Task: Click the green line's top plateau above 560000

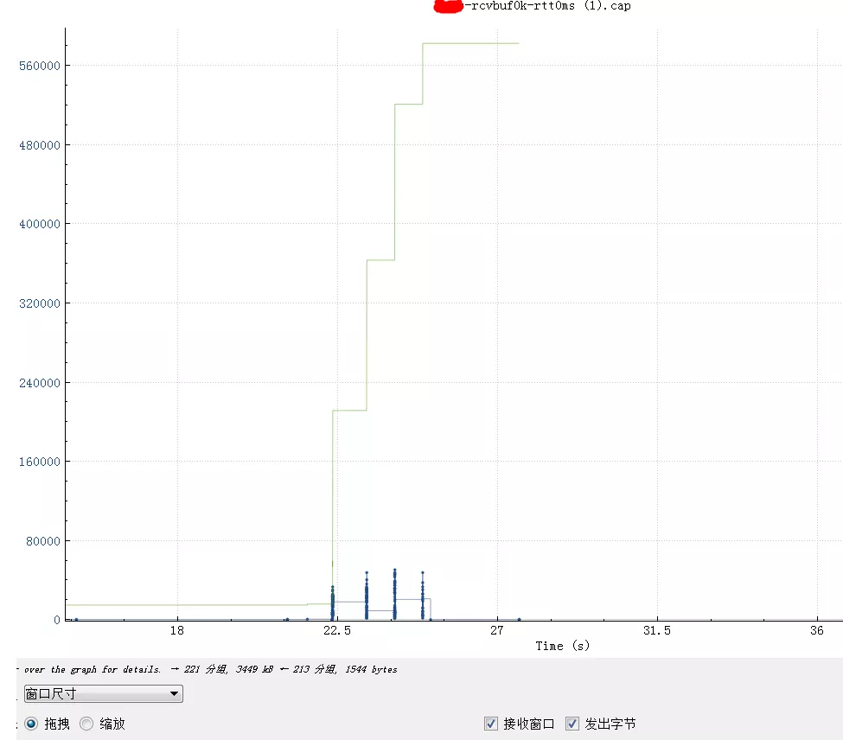Action: (470, 43)
